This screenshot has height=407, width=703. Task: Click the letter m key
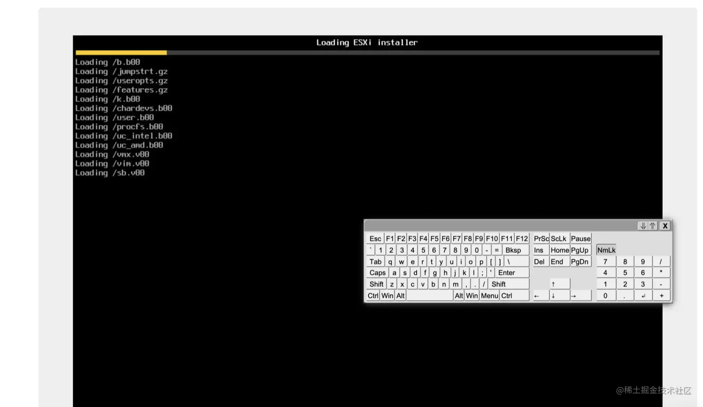click(x=456, y=284)
